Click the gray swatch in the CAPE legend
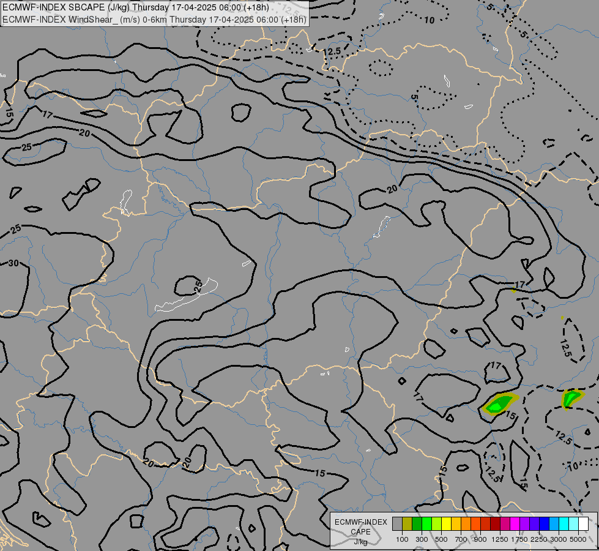 (x=397, y=523)
